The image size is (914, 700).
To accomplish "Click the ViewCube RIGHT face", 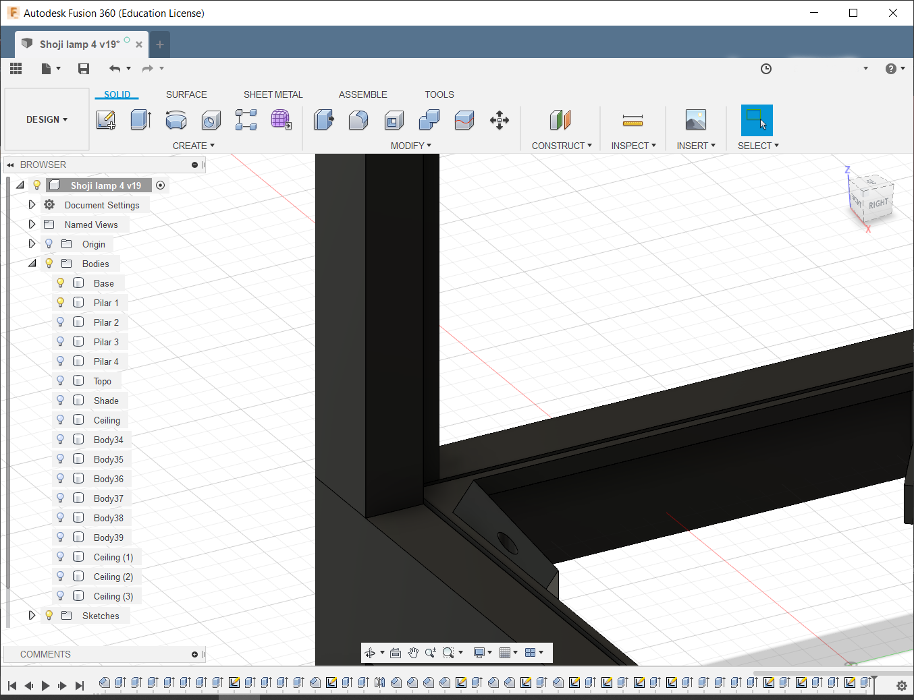I will (x=878, y=203).
